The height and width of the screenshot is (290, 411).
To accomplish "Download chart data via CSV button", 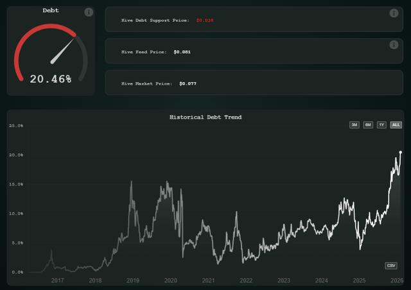I will [391, 266].
